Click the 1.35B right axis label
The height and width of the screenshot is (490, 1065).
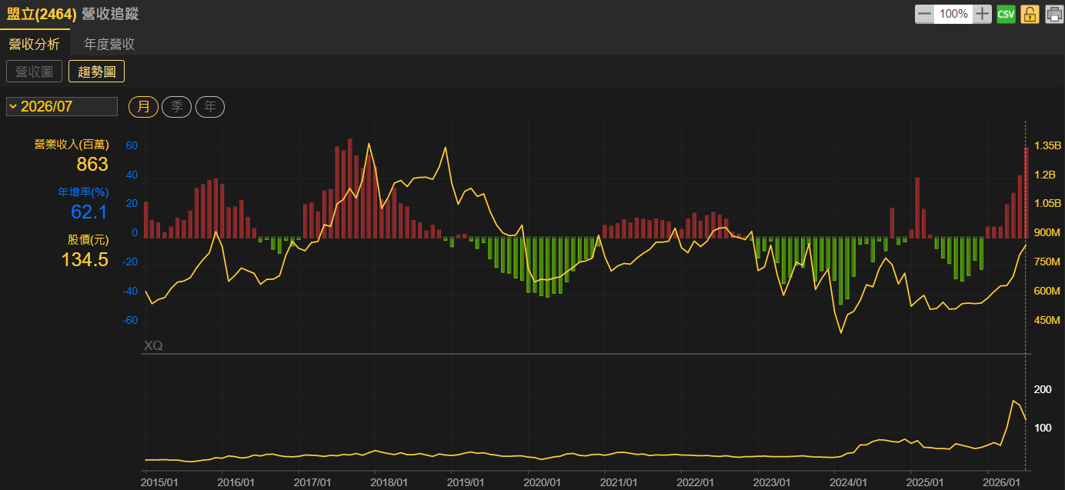(x=1047, y=145)
